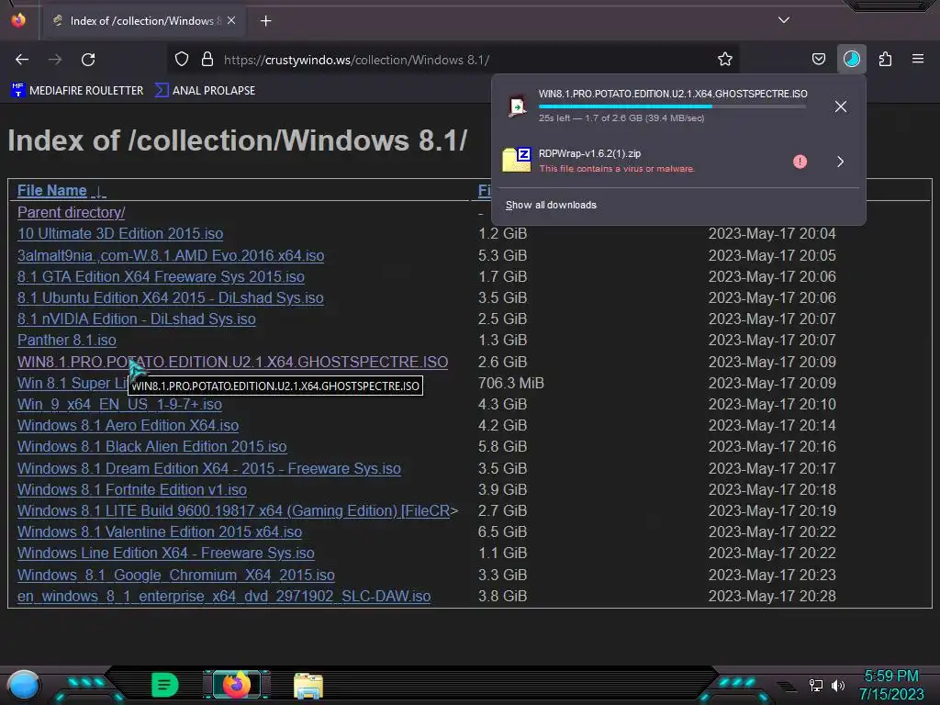
Task: Open Firefox View icon in tab bar
Action: pos(18,20)
